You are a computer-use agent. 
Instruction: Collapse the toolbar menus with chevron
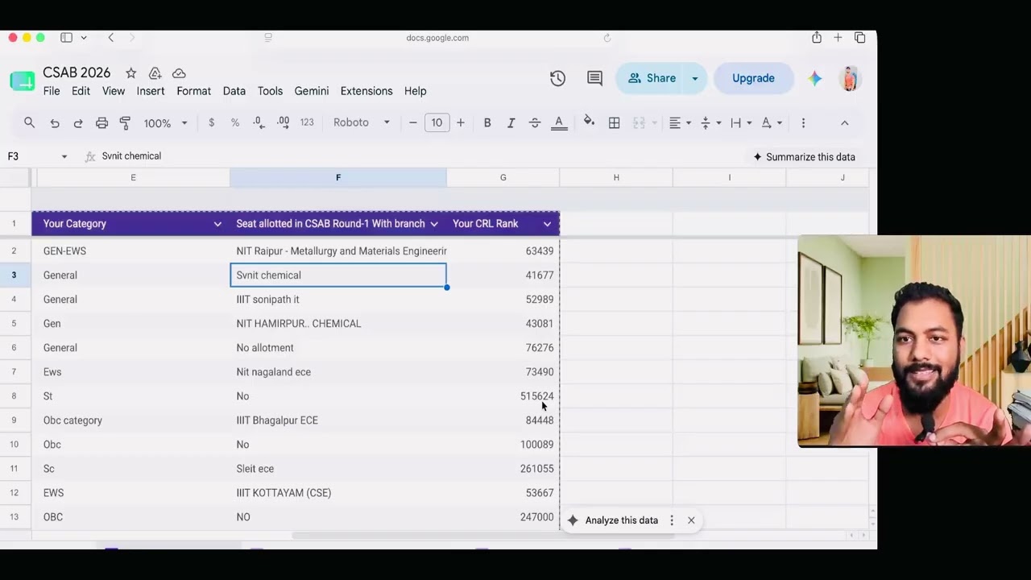[844, 122]
